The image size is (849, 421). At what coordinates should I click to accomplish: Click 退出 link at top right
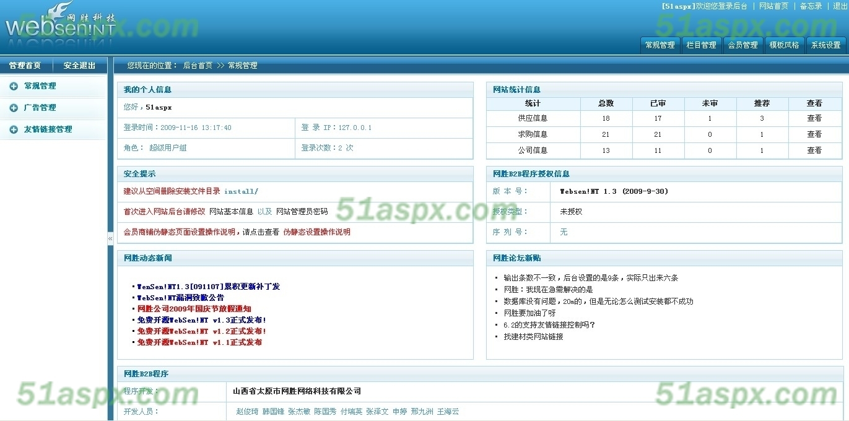(x=840, y=6)
